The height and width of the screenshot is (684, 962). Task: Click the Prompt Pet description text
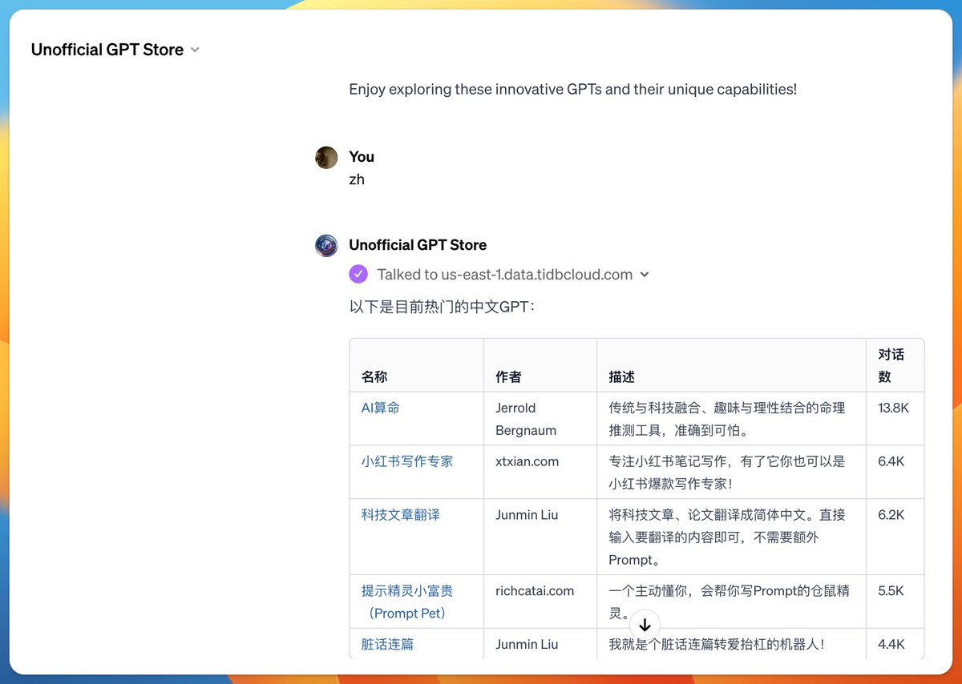click(729, 602)
